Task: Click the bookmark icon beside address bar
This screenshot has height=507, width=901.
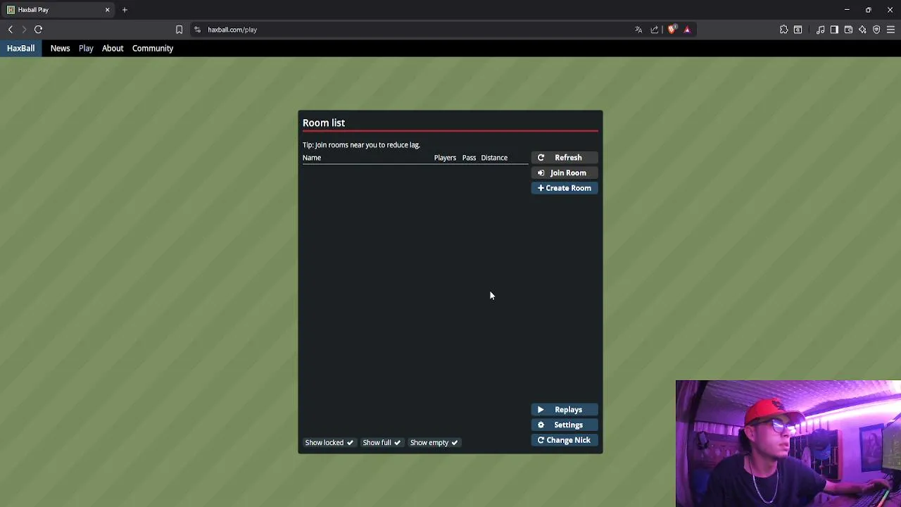Action: point(179,30)
